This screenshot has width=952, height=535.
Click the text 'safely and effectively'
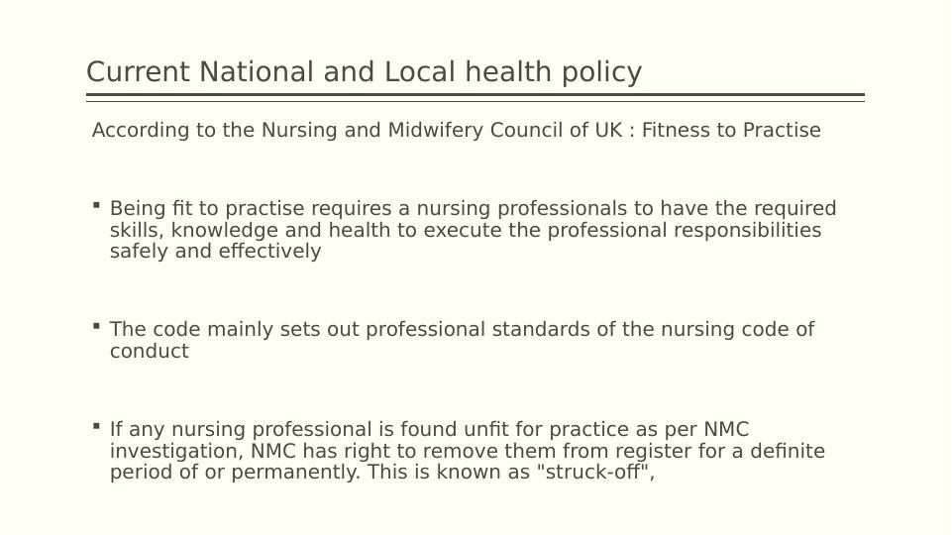pos(215,251)
